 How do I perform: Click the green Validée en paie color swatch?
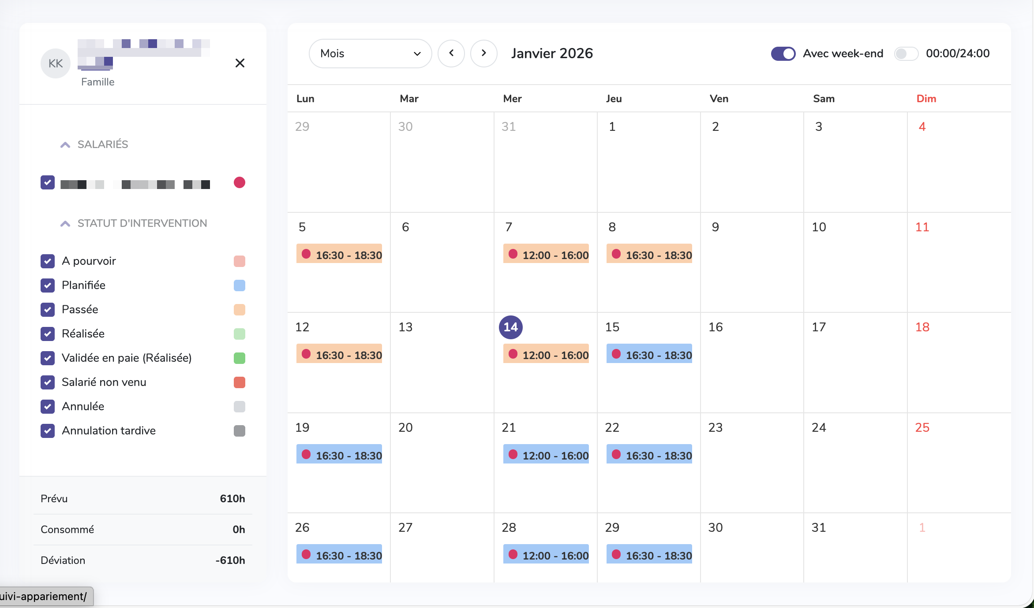point(240,358)
